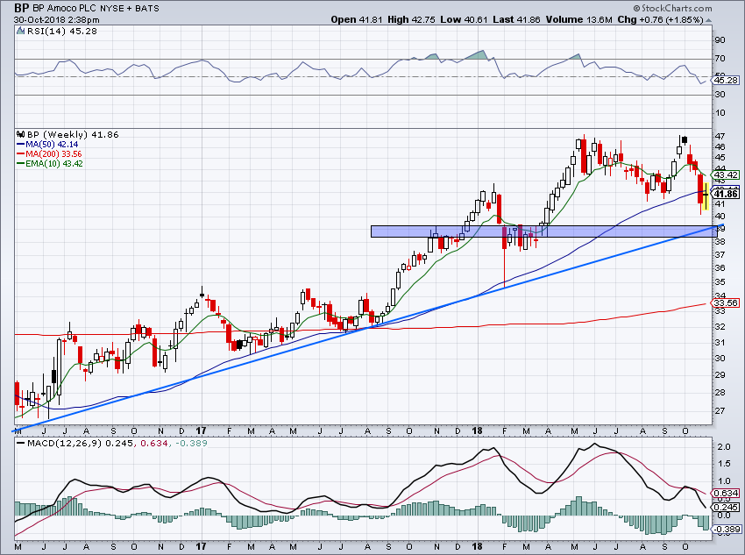The height and width of the screenshot is (555, 745).
Task: Click the Volume 13.6M quote value
Action: (x=578, y=19)
